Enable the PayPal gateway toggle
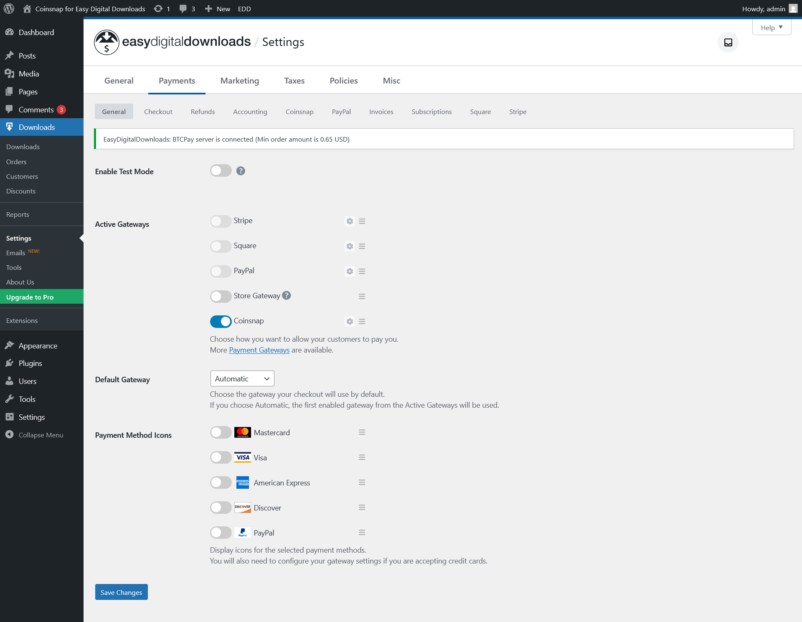The image size is (802, 622). [x=221, y=271]
